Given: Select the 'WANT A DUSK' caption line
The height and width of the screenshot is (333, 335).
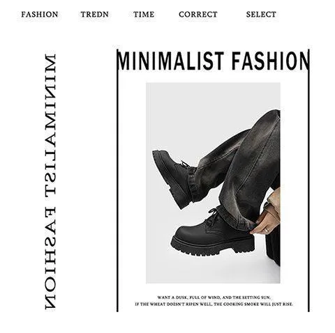Looking at the screenshot, I should (x=214, y=297).
